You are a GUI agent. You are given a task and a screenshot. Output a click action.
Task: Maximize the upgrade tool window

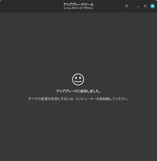(x=145, y=6)
